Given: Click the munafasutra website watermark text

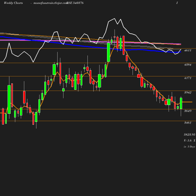Looking at the screenshot, I should 51,3.
